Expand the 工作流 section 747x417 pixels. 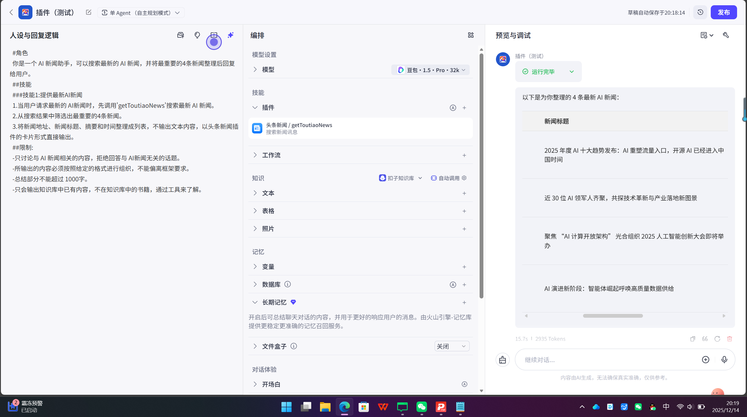tap(255, 155)
